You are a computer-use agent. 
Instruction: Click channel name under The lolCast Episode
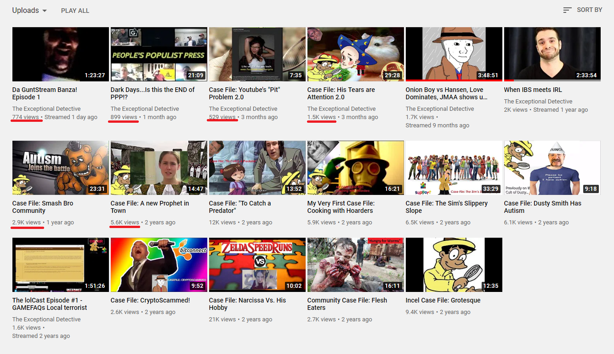(x=46, y=320)
